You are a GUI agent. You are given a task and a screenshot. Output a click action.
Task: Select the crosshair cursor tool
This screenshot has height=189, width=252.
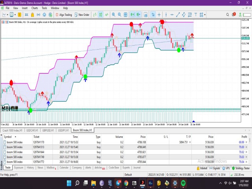(x=159, y=15)
